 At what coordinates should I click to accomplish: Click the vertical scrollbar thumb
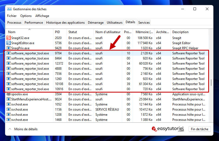tap(211, 83)
